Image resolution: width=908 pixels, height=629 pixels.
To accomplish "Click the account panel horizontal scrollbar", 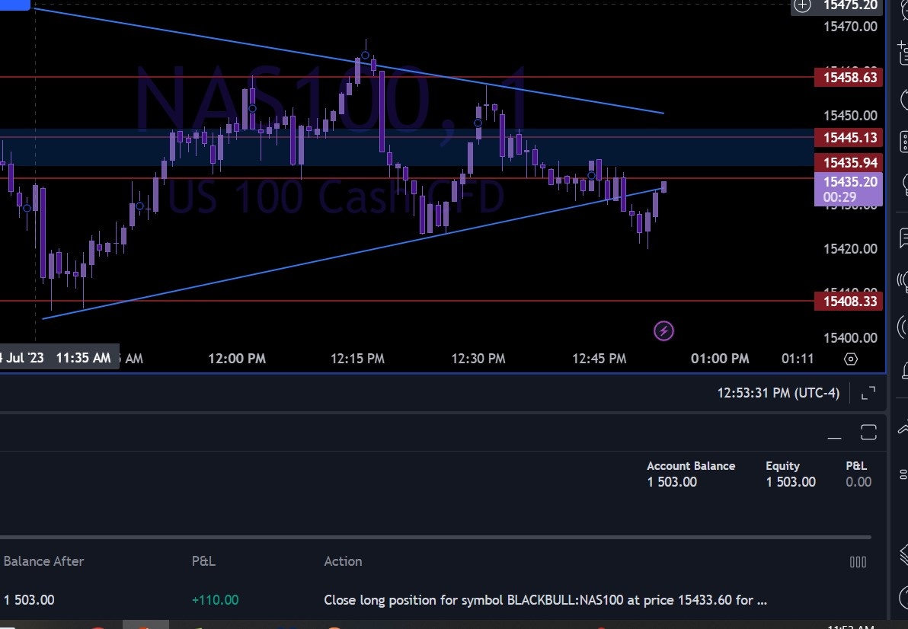I will point(436,538).
